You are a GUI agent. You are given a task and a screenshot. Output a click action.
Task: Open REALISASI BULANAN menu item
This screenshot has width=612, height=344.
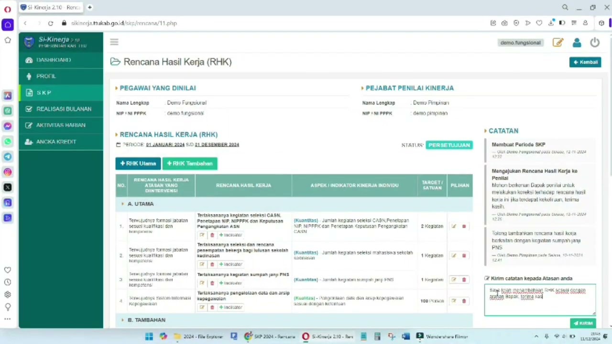coord(61,109)
